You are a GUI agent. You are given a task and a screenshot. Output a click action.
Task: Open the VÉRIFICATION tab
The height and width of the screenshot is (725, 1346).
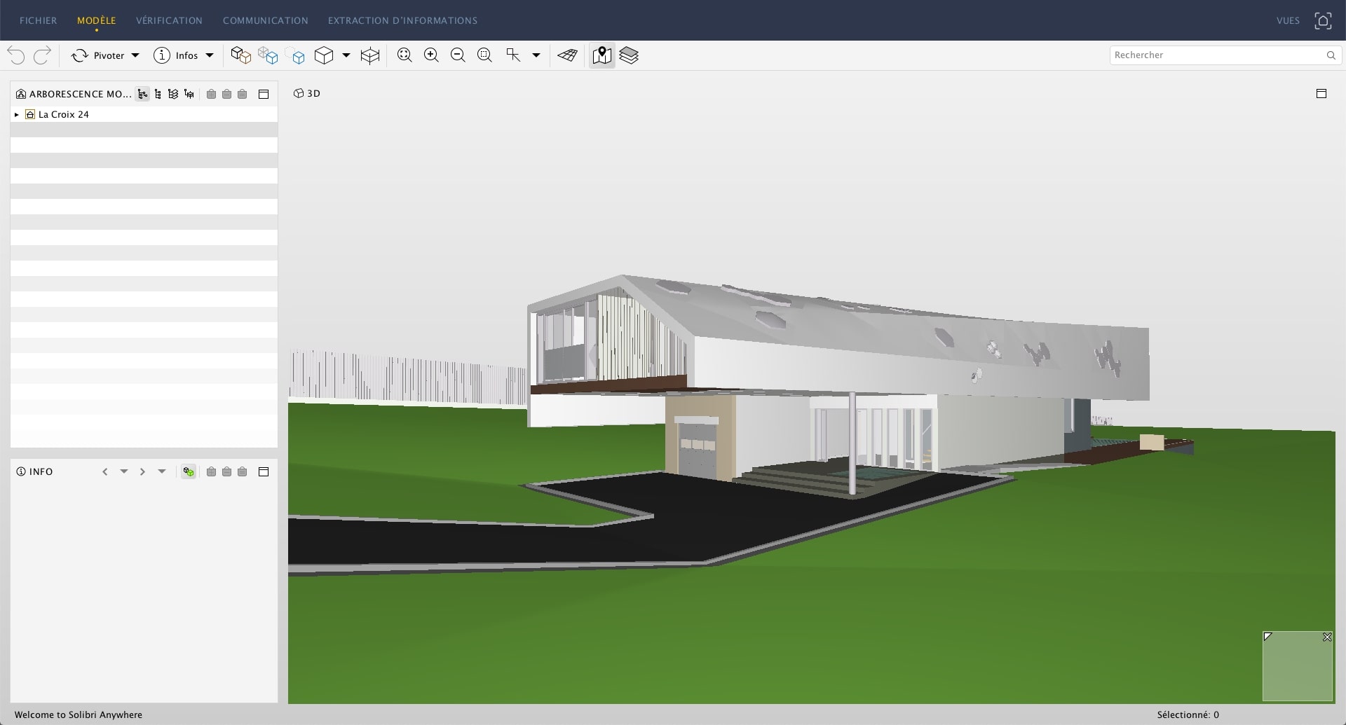coord(169,20)
